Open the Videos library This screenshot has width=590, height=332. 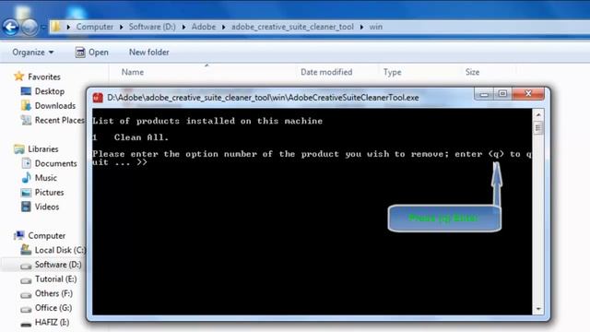(x=47, y=207)
